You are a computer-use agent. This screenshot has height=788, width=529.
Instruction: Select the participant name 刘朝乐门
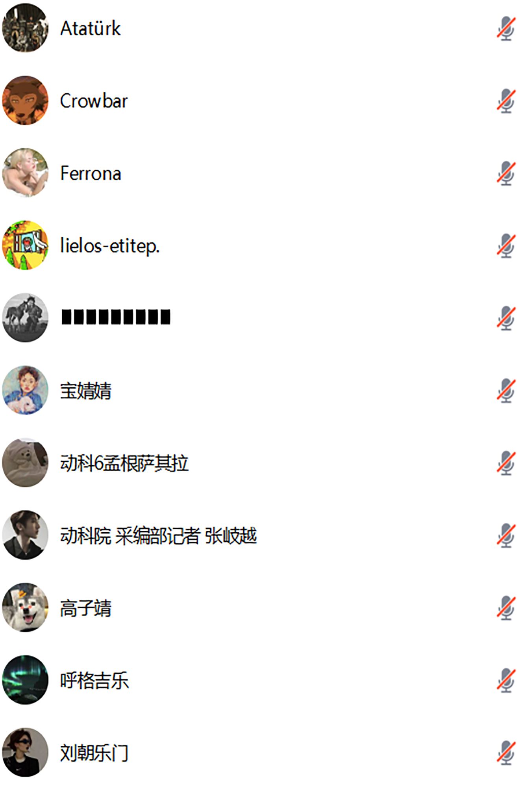point(94,753)
